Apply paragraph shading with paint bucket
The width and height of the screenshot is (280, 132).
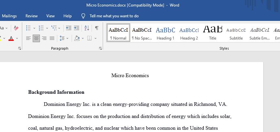coord(77,38)
